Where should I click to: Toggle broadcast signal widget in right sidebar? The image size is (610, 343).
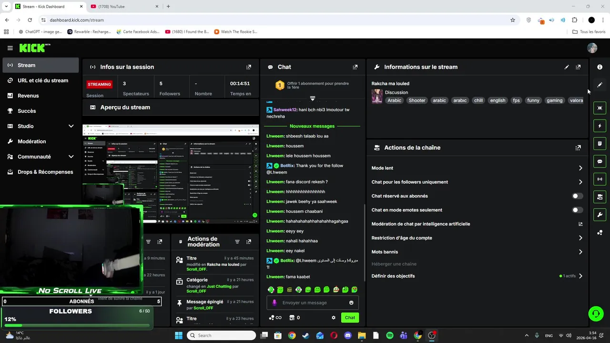pos(600,179)
